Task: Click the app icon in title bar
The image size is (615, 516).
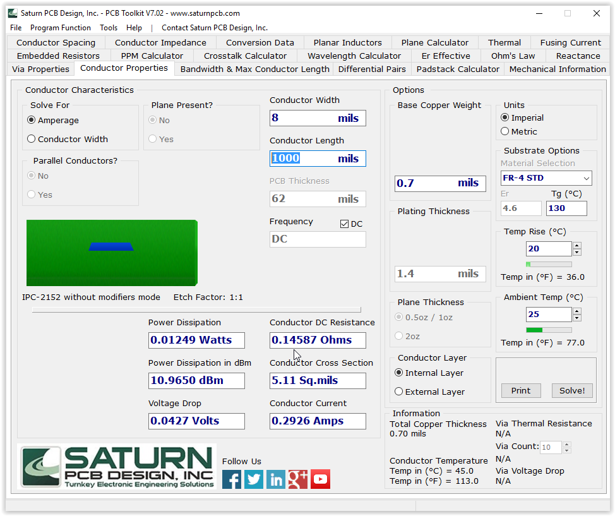Action: click(13, 13)
